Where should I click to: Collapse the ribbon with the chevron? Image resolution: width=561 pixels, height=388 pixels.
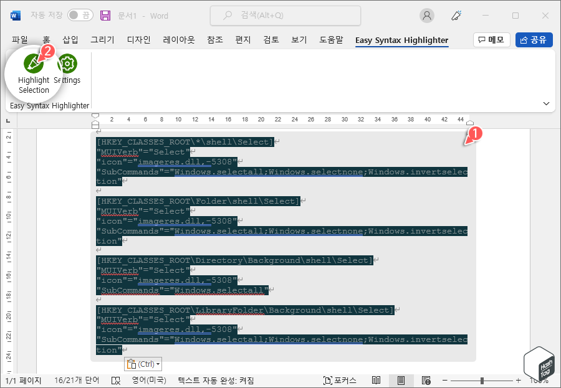pyautogui.click(x=546, y=104)
